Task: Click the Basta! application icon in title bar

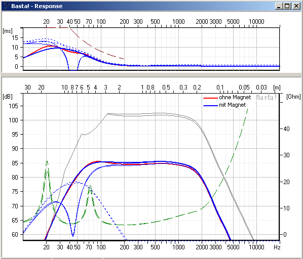Action: point(7,6)
